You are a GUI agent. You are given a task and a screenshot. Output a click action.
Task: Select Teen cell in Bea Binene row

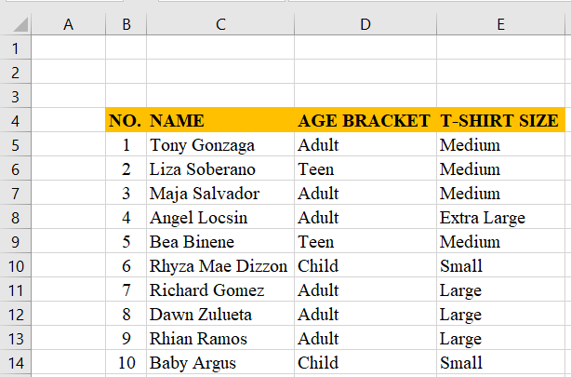(x=365, y=241)
